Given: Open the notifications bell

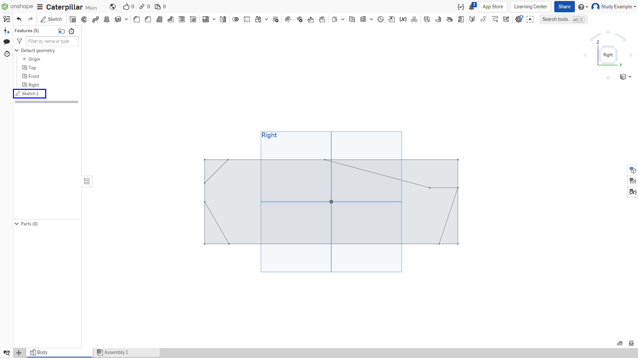Looking at the screenshot, I should pos(472,7).
